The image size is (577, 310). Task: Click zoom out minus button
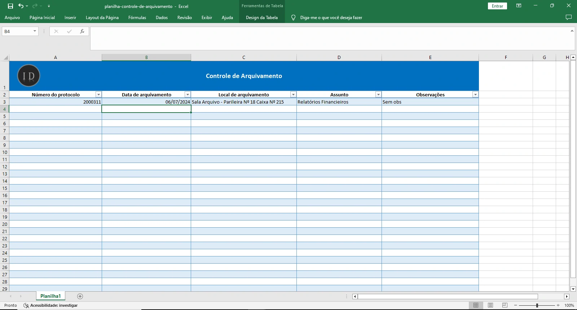pyautogui.click(x=516, y=305)
